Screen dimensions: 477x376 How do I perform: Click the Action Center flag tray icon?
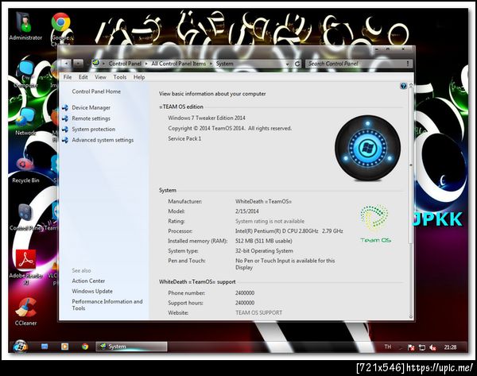[x=411, y=347]
